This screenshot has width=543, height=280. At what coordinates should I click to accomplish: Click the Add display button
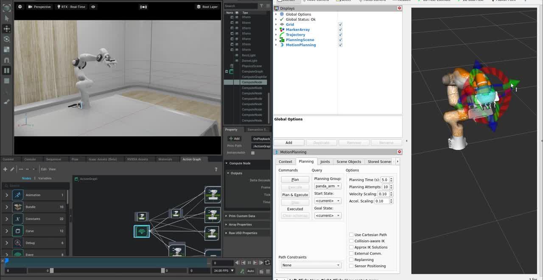point(288,143)
